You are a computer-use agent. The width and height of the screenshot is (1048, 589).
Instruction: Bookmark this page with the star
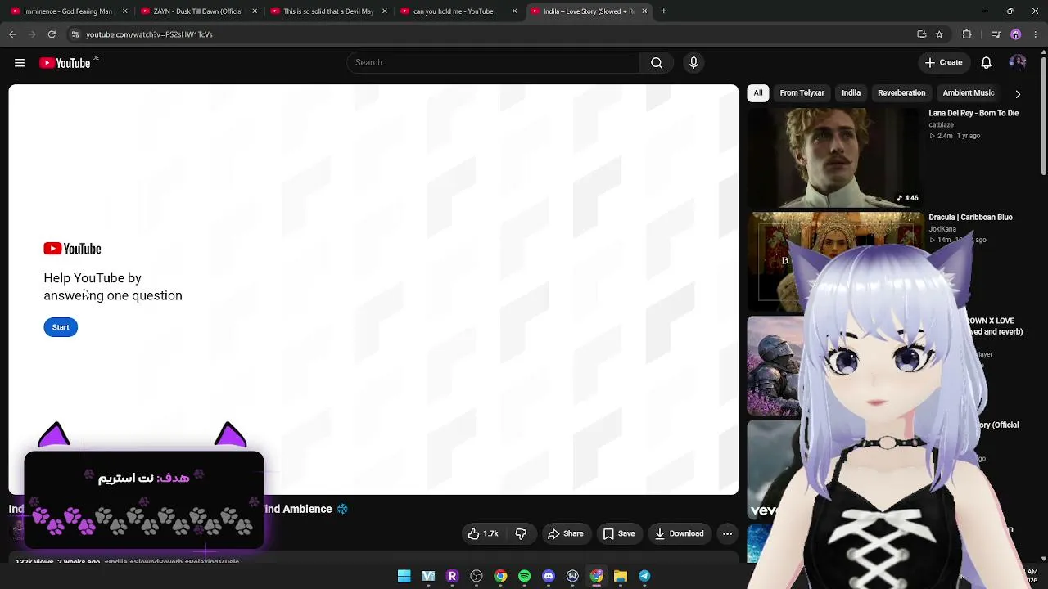[939, 34]
